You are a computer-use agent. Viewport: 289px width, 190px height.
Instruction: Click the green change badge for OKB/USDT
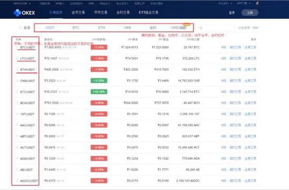coord(99,81)
